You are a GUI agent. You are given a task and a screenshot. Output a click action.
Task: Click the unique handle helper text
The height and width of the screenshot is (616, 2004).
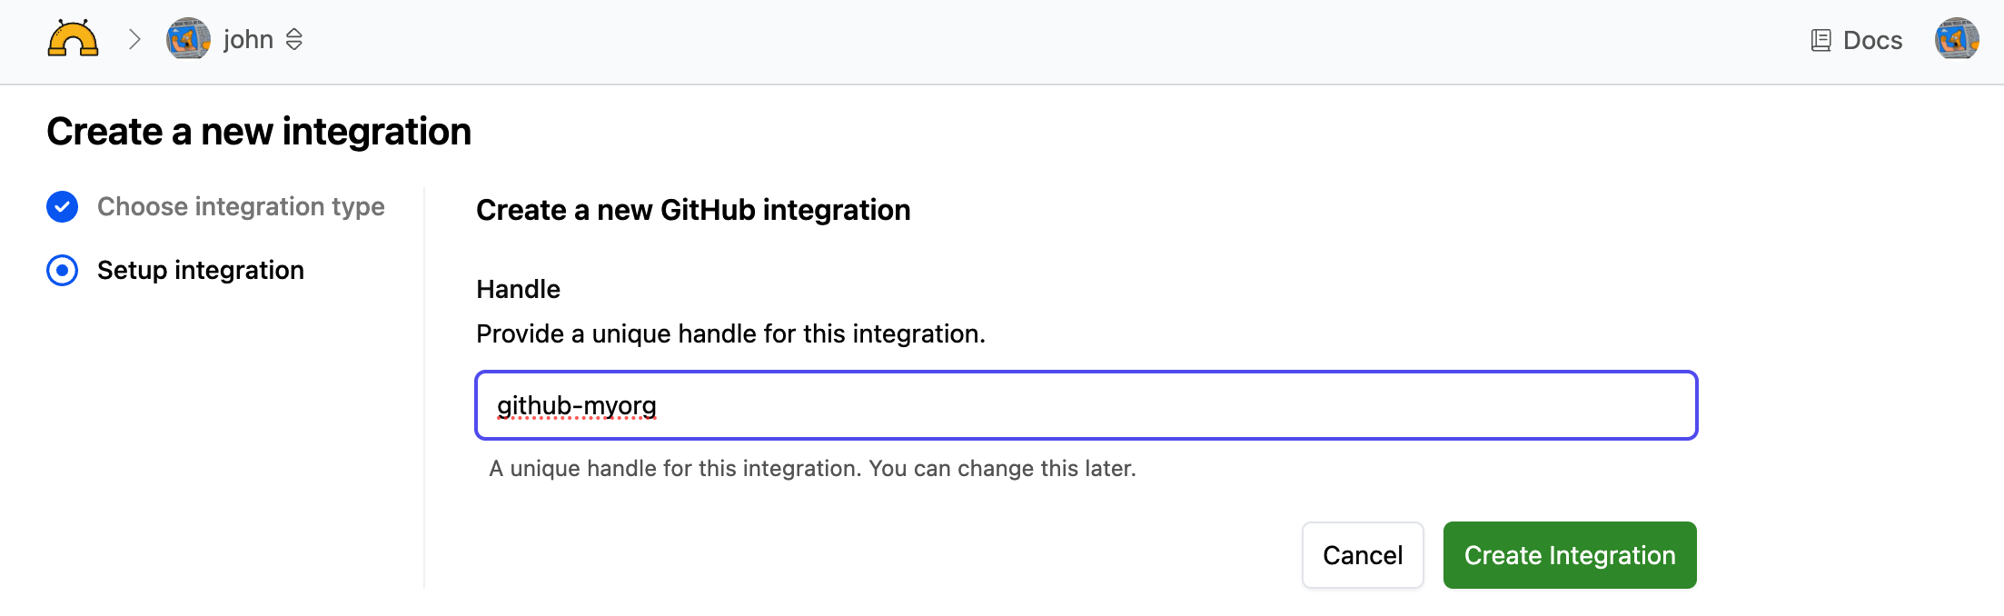tap(812, 469)
